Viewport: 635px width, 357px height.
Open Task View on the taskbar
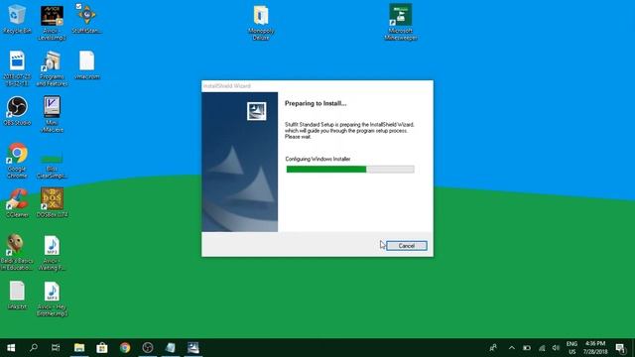(x=56, y=348)
